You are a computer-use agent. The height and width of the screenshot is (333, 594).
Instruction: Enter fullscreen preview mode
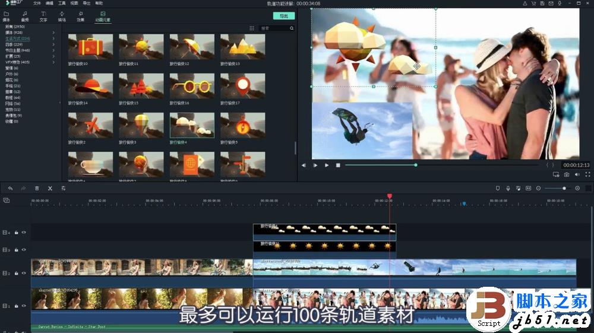tap(587, 175)
